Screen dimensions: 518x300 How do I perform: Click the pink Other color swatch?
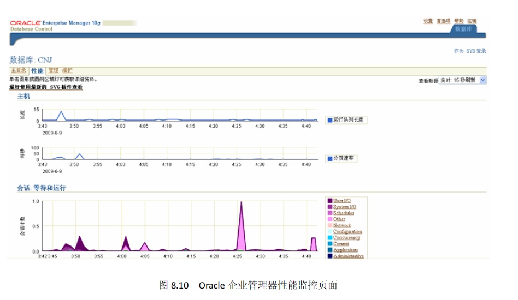pyautogui.click(x=329, y=219)
